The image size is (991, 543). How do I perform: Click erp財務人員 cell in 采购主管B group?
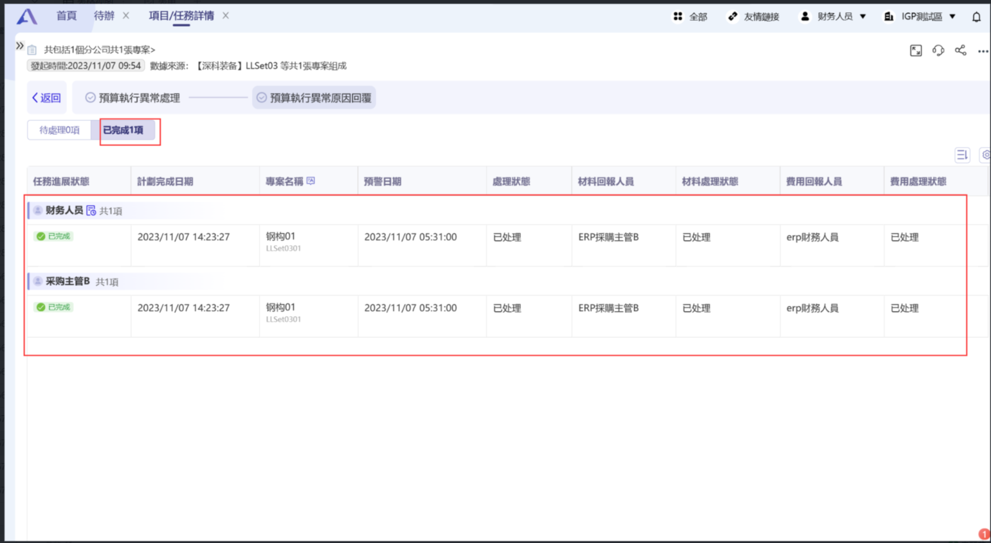coord(812,308)
